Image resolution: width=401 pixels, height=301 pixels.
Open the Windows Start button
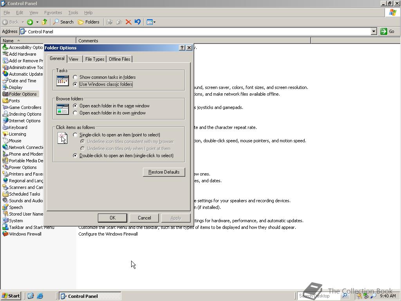(x=11, y=296)
